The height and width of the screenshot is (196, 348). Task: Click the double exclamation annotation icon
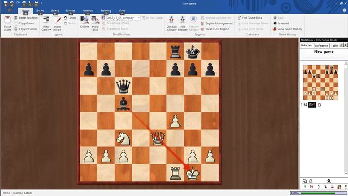click(346, 187)
